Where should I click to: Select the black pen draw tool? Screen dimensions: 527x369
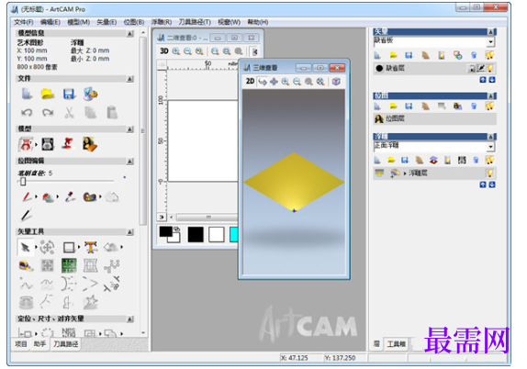[x=27, y=216]
